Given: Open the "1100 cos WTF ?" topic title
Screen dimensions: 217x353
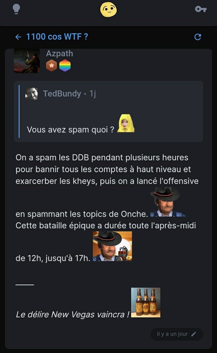Looking at the screenshot, I should click(57, 37).
